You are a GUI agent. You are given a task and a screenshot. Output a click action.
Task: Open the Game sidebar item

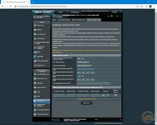(x=42, y=52)
